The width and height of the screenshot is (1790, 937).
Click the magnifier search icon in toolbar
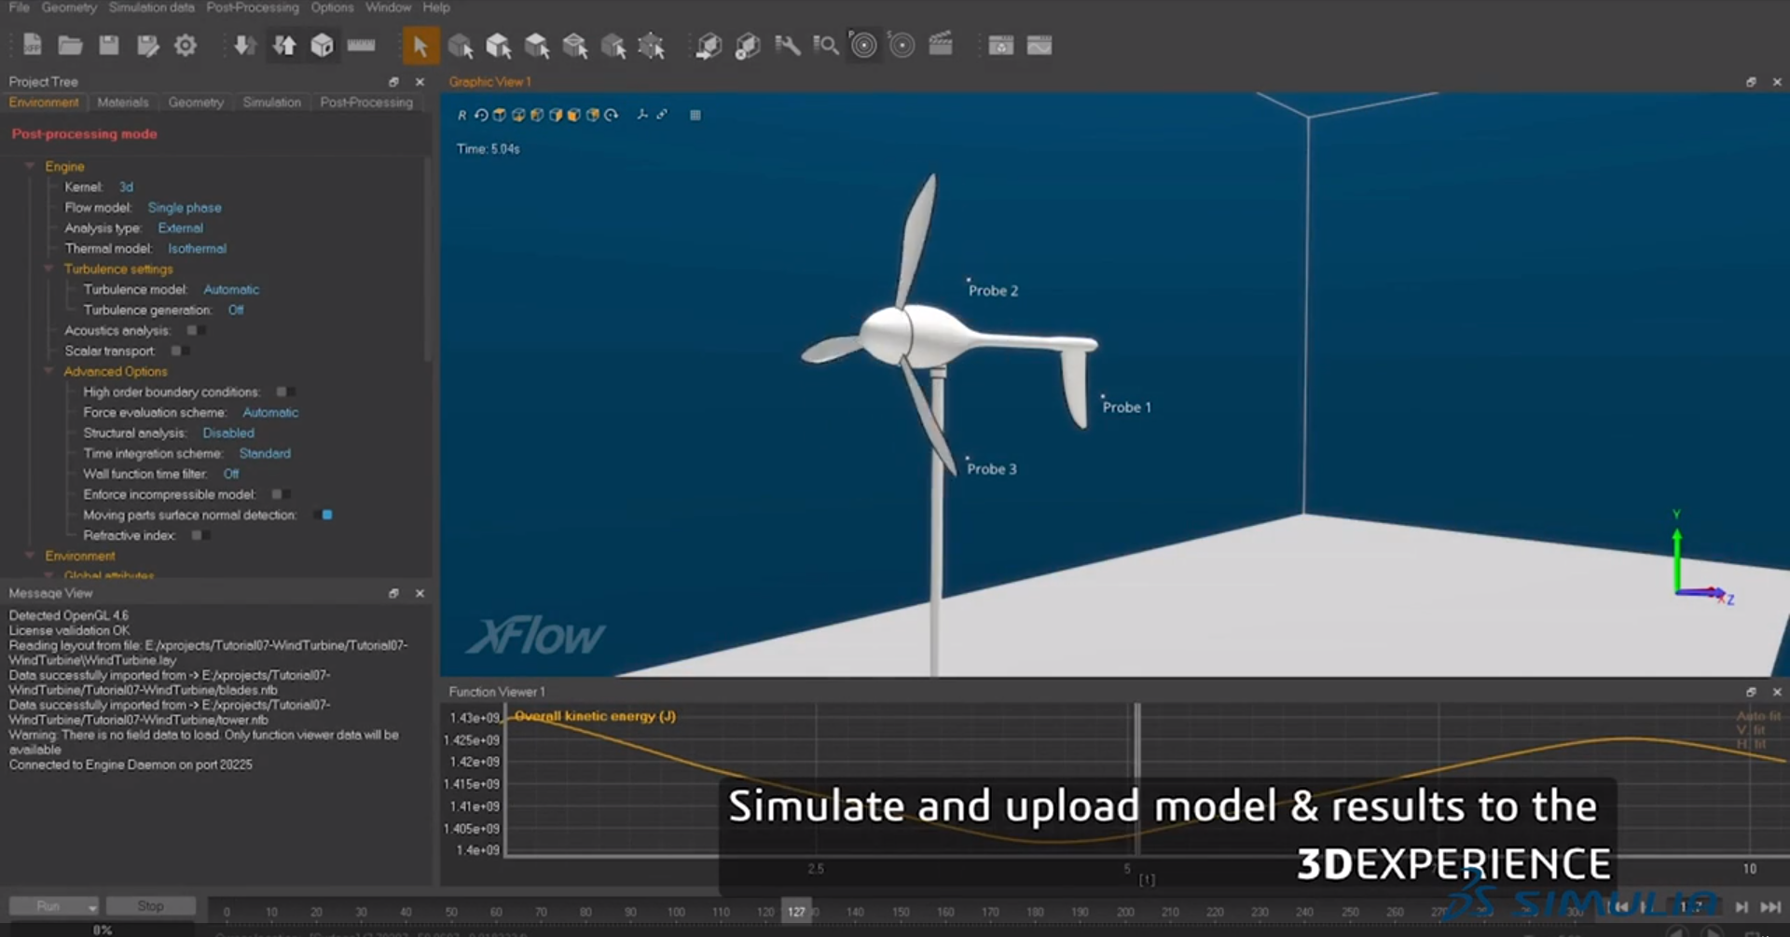click(825, 45)
